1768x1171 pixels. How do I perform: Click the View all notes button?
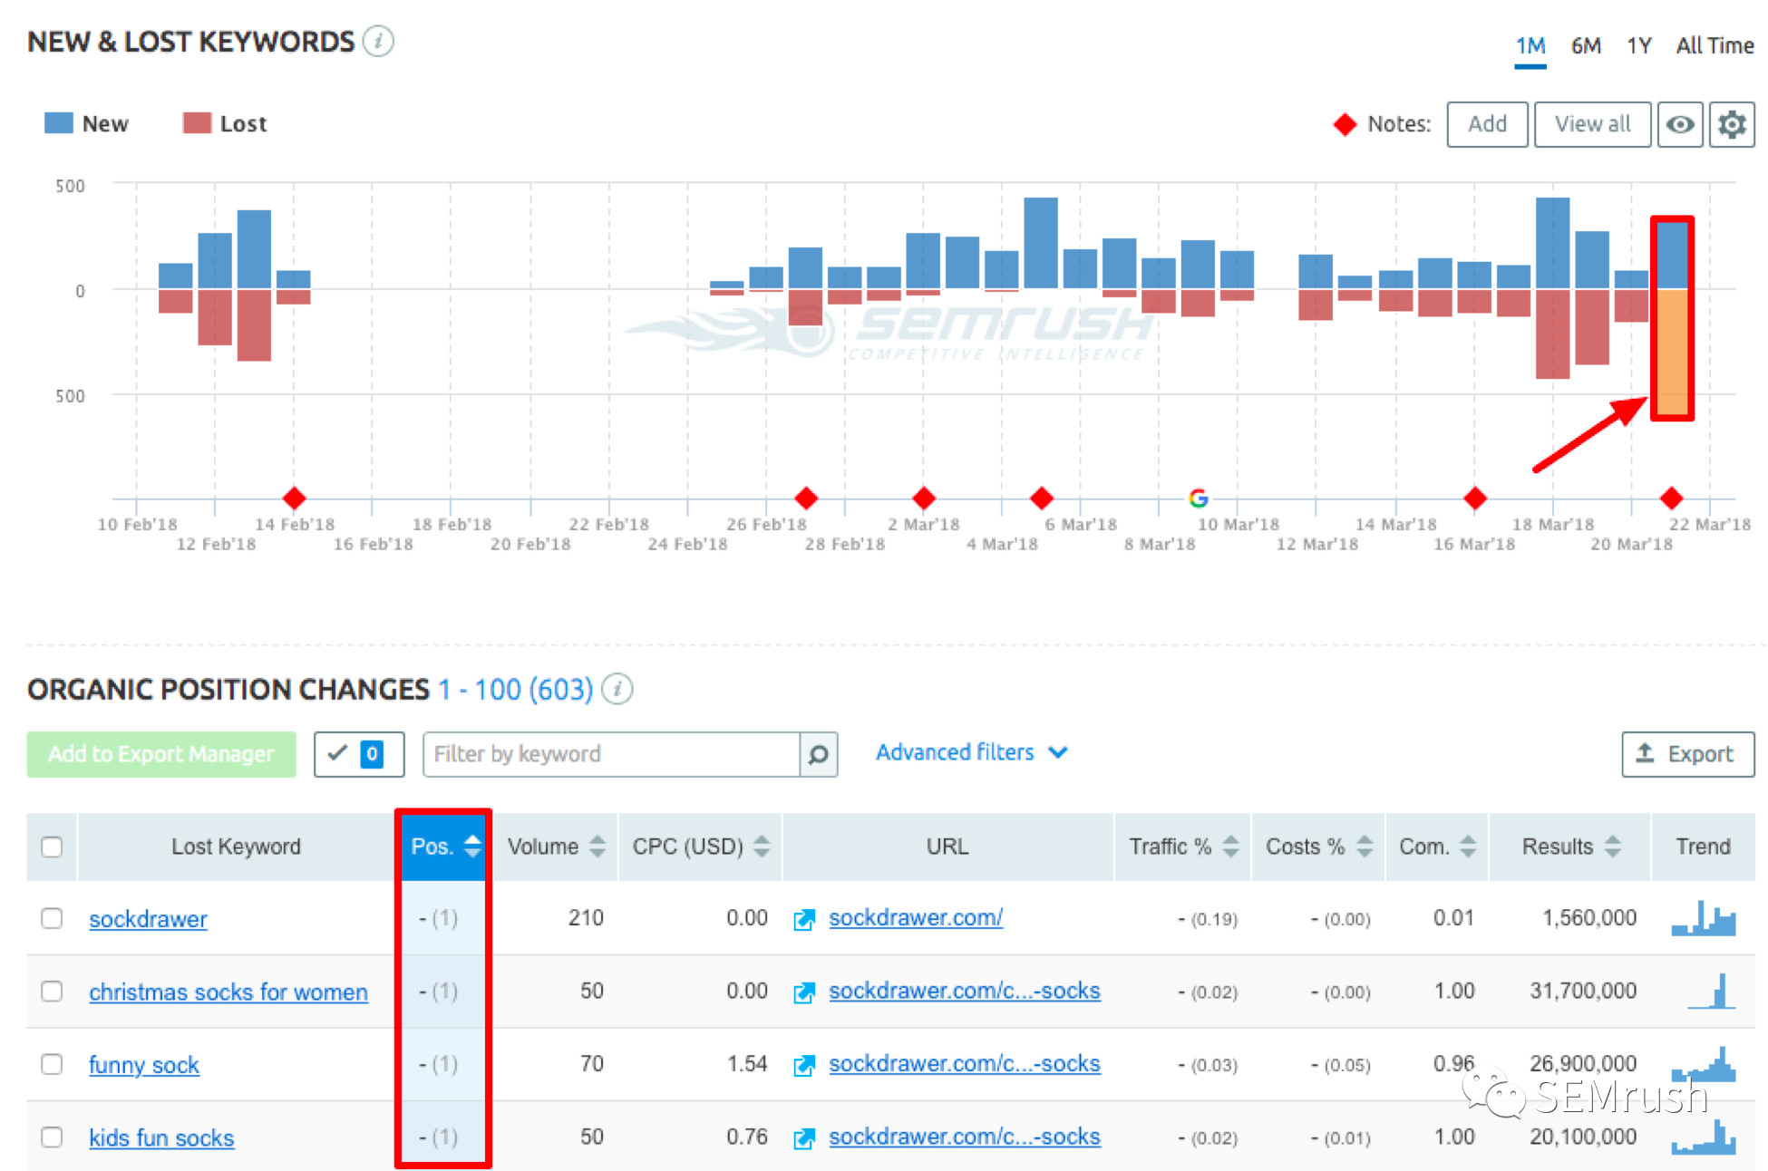pos(1592,124)
